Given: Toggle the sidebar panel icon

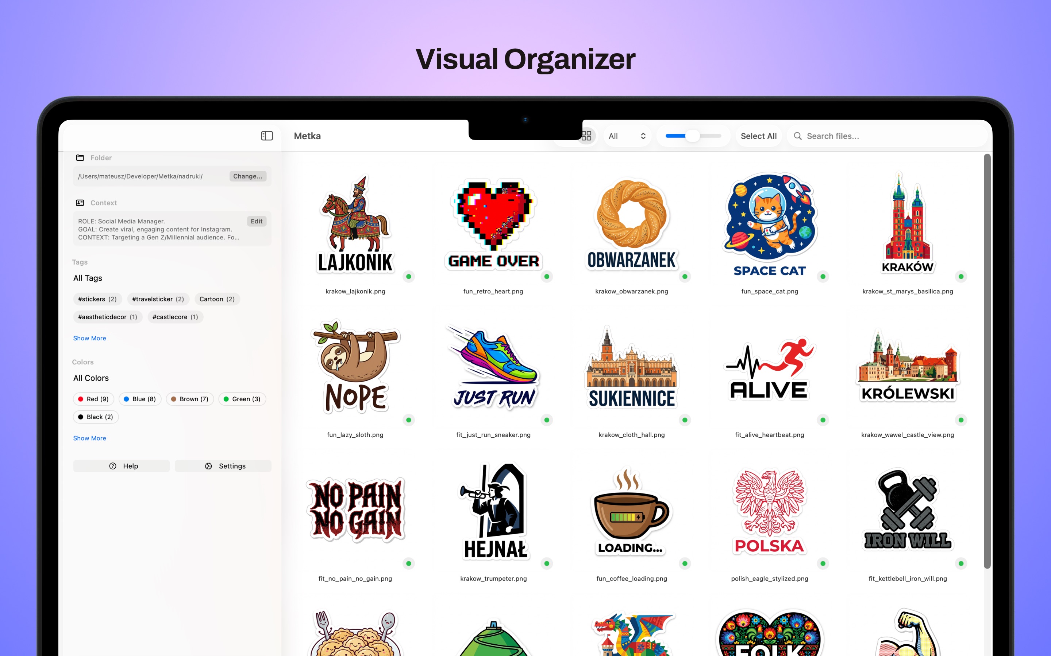Looking at the screenshot, I should (x=267, y=136).
